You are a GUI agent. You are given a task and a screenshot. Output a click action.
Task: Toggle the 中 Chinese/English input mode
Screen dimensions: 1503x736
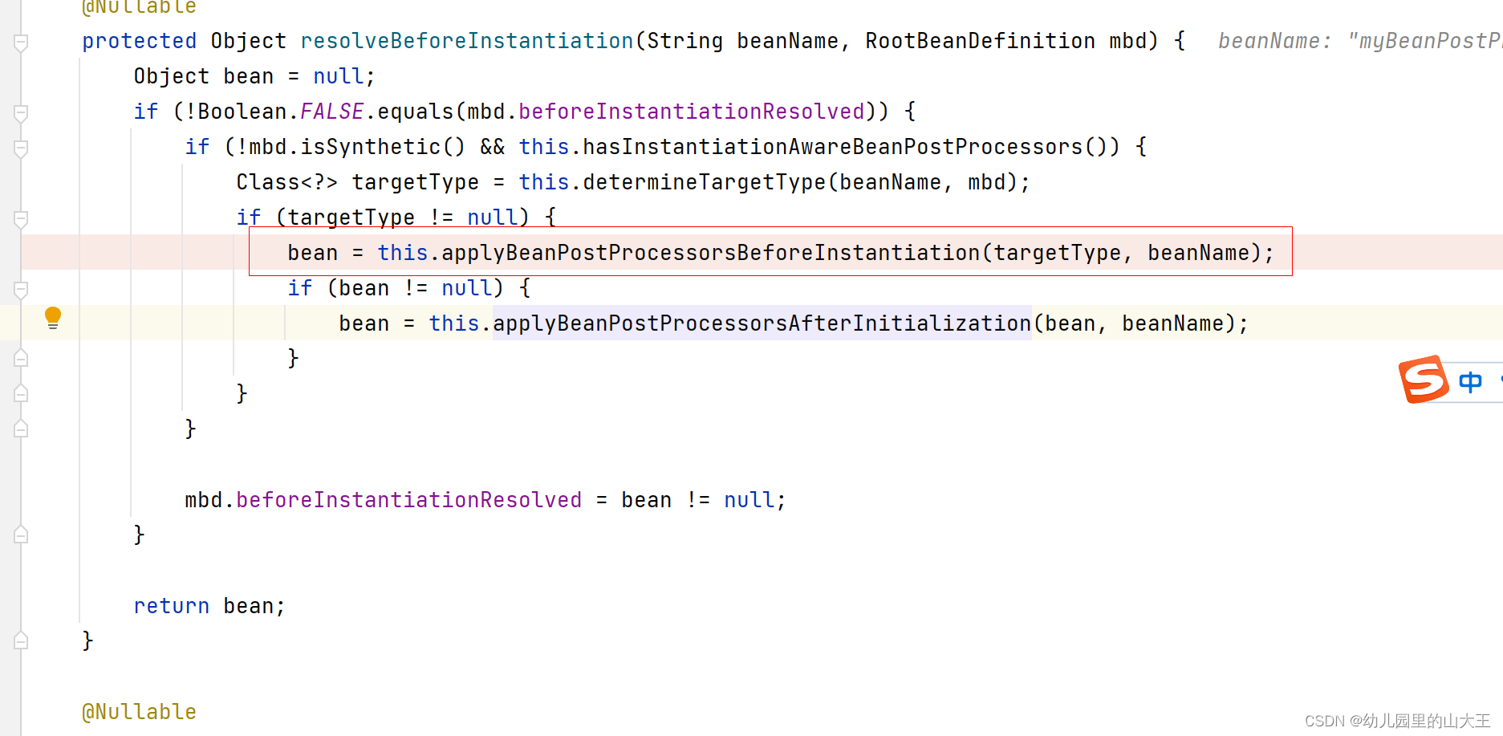tap(1471, 381)
